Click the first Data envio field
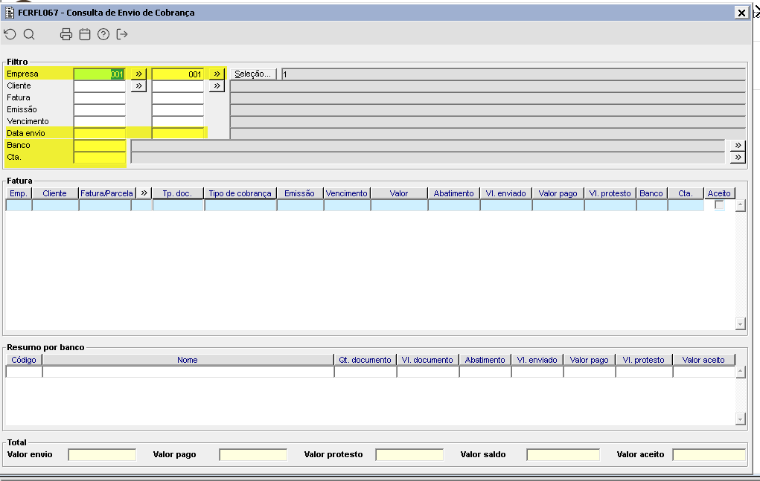This screenshot has height=481, width=760. tap(100, 134)
